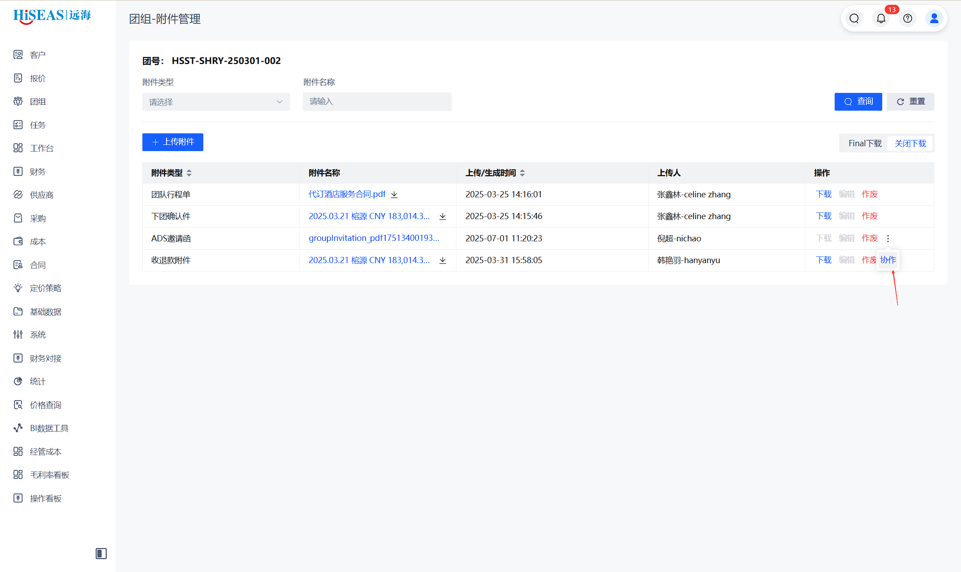This screenshot has height=572, width=961.
Task: Click the help question mark icon
Action: click(908, 18)
